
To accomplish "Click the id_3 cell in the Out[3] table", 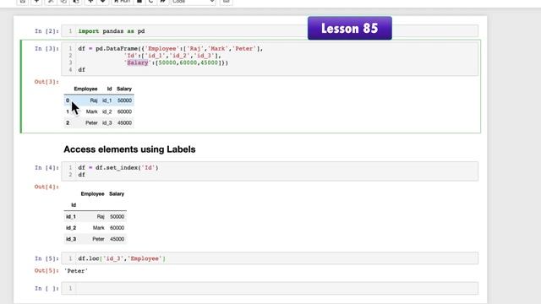I will point(107,122).
